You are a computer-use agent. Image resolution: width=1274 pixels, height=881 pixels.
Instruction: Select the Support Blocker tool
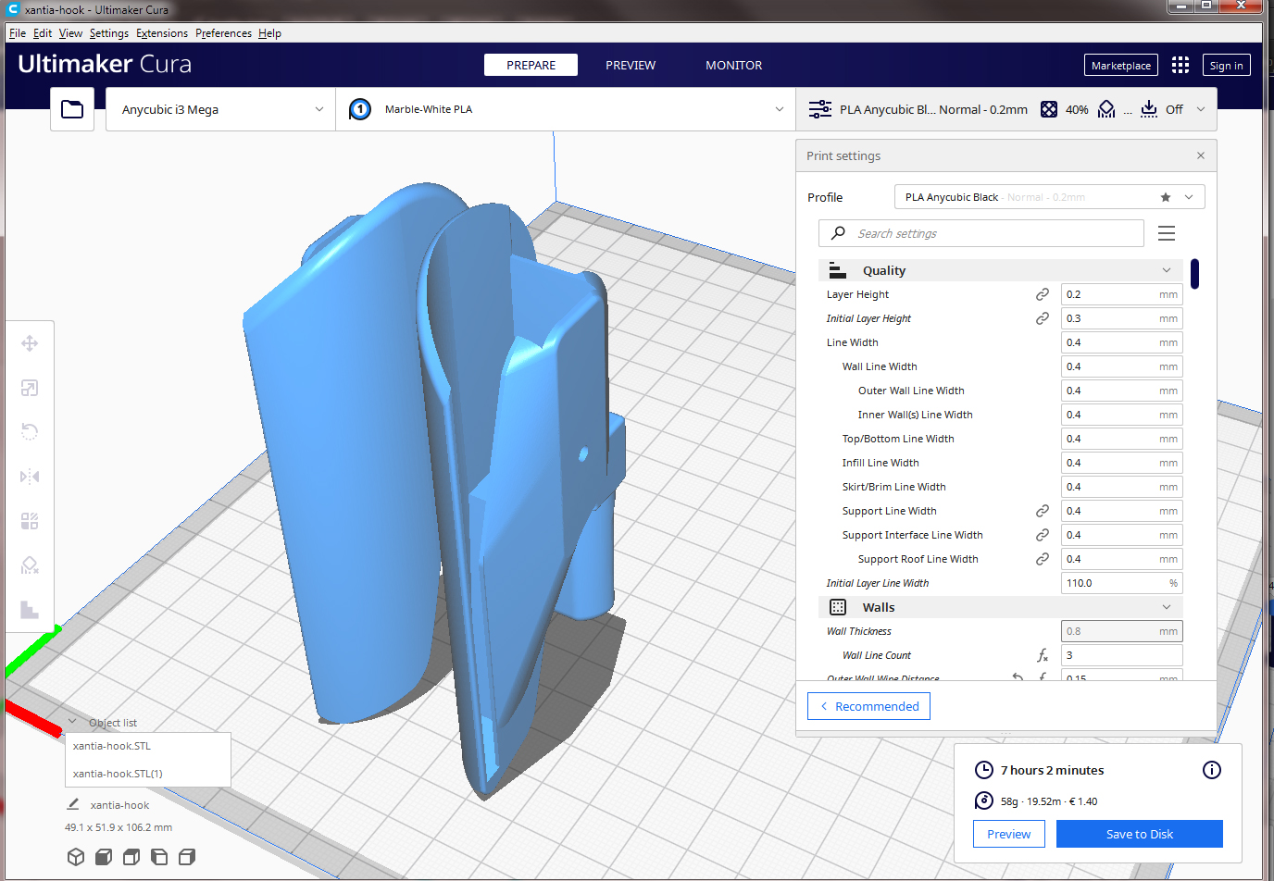30,565
